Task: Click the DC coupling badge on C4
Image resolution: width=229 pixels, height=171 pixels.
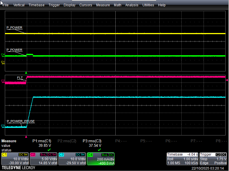Action: 111,155
